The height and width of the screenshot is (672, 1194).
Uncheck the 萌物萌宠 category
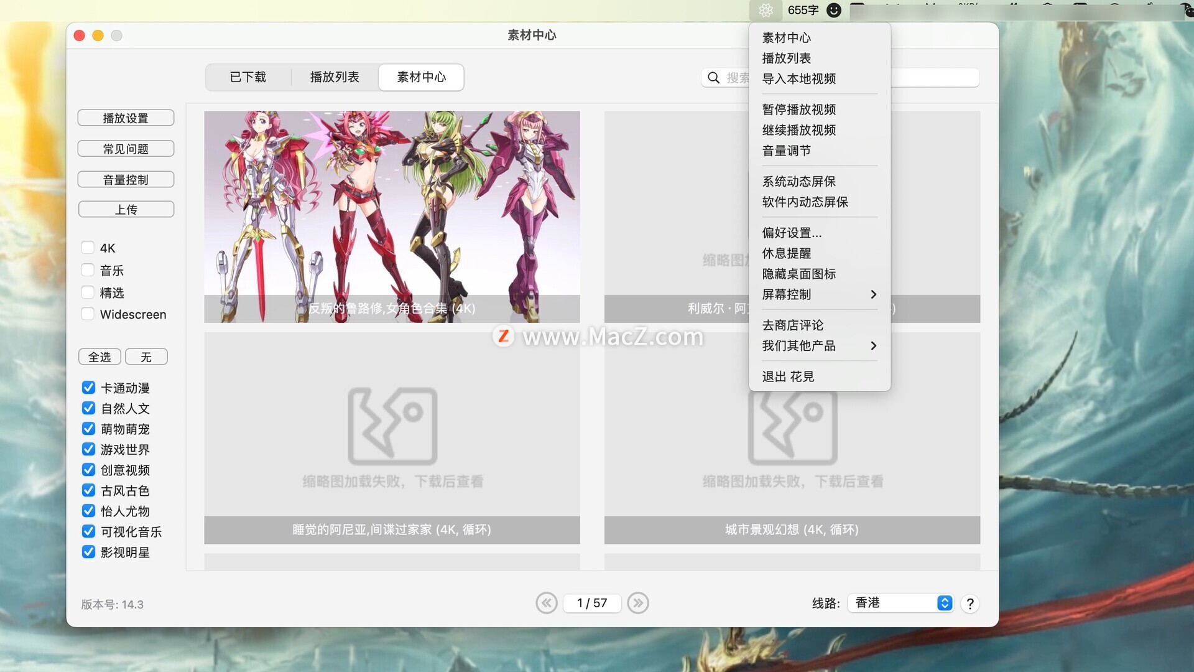click(88, 429)
